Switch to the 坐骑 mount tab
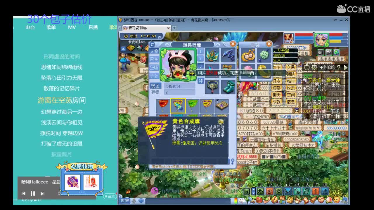Image resolution: width=374 pixels, height=210 pixels. click(x=154, y=67)
